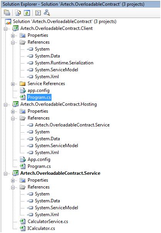Click the C# project icon beside Artech.OverloadableContract.Client
Image resolution: width=161 pixels, height=233 pixels.
coord(15,28)
